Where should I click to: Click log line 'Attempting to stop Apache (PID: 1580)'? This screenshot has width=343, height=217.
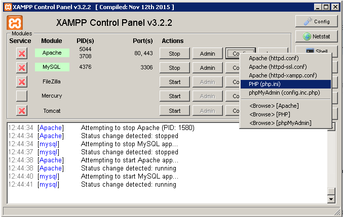138,127
